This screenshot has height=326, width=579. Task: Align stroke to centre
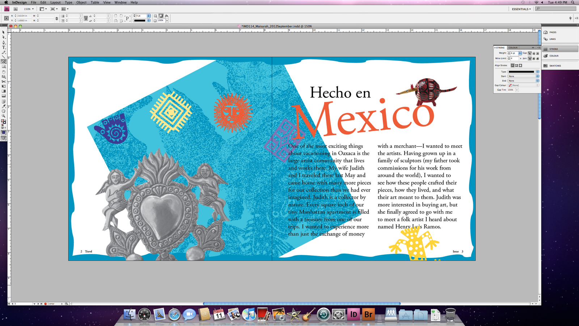click(x=512, y=65)
